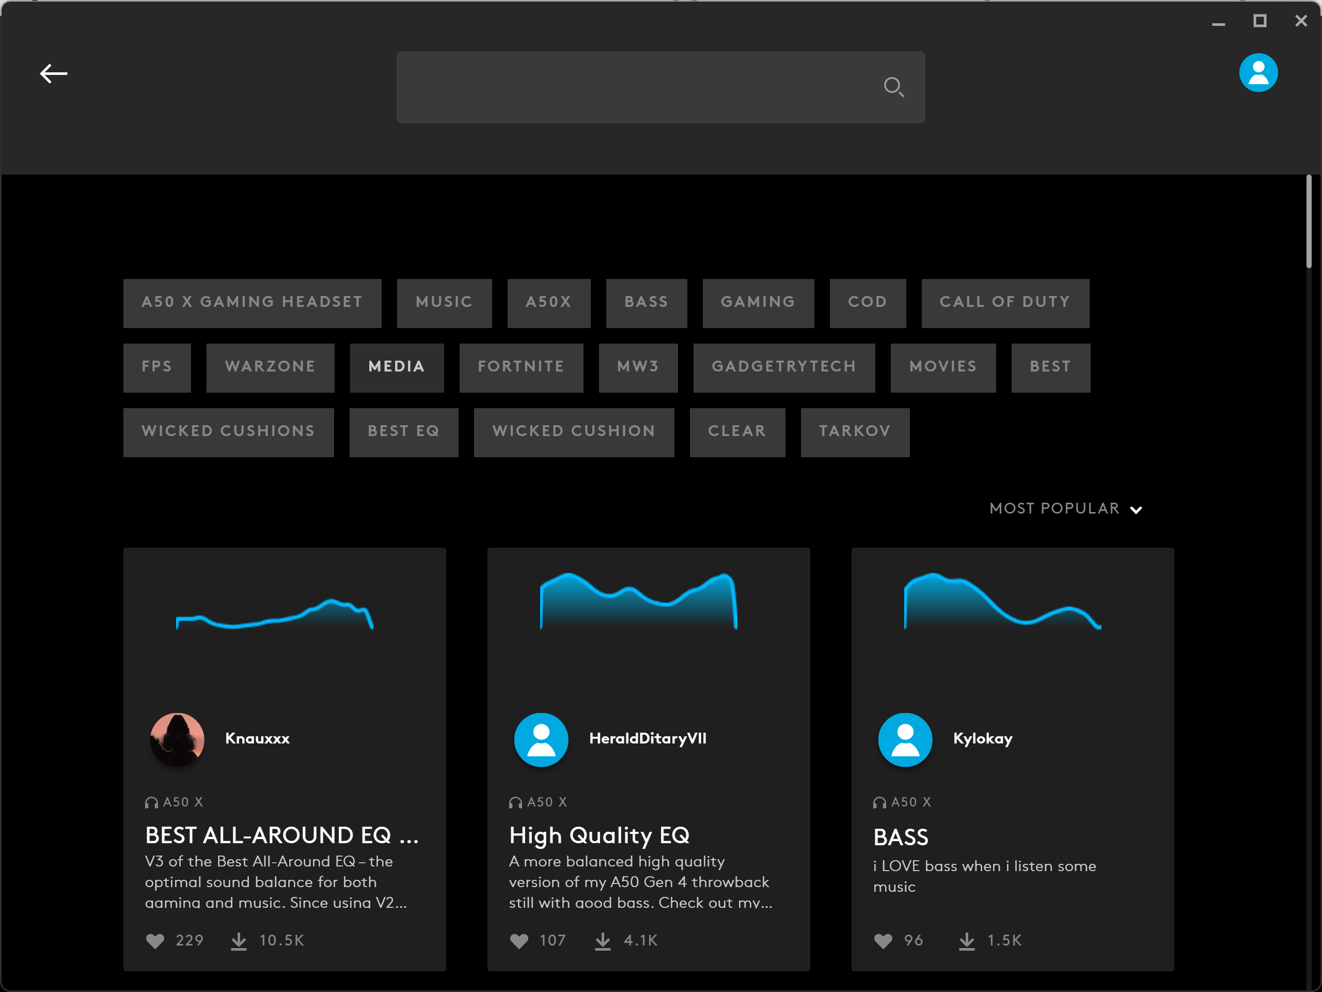Click the search magnifier icon
The width and height of the screenshot is (1322, 992).
[893, 87]
